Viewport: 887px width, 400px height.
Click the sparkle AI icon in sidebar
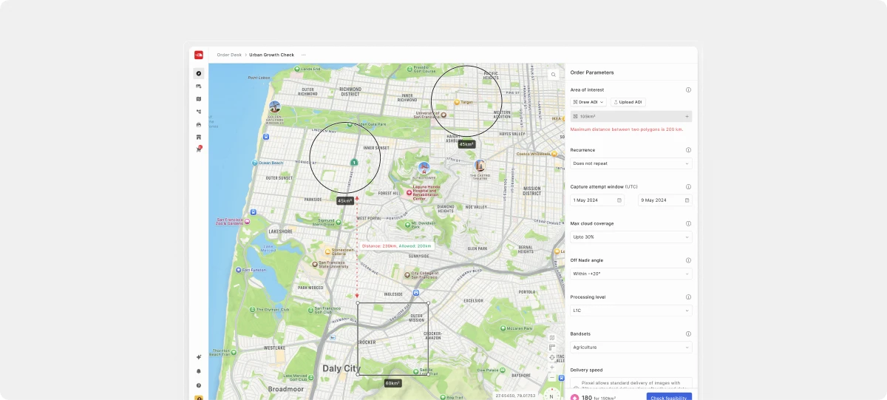199,357
